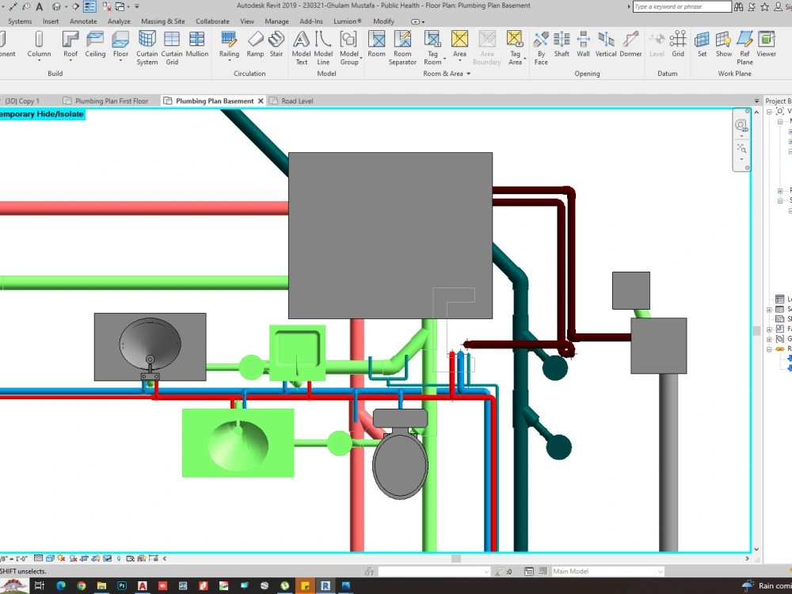
Task: Click the By Face opening tool
Action: click(541, 48)
